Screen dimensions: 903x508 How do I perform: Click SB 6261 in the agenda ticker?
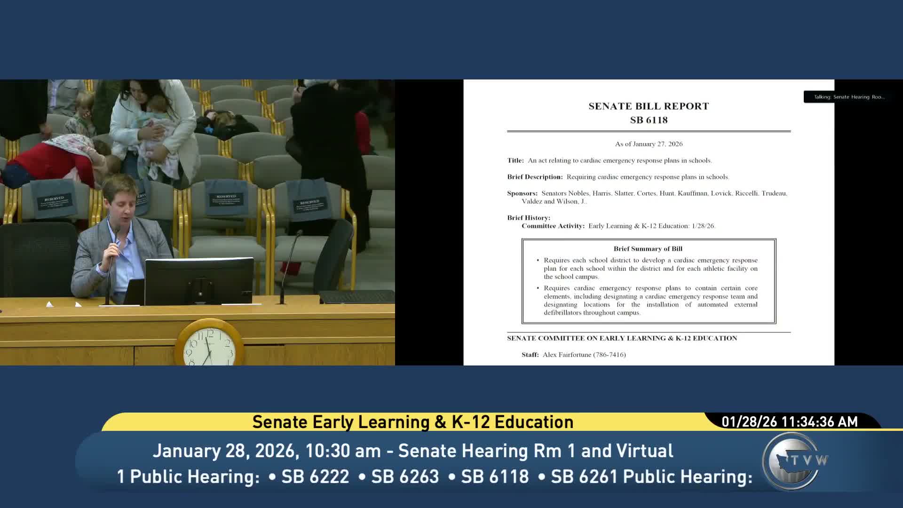[x=585, y=476]
